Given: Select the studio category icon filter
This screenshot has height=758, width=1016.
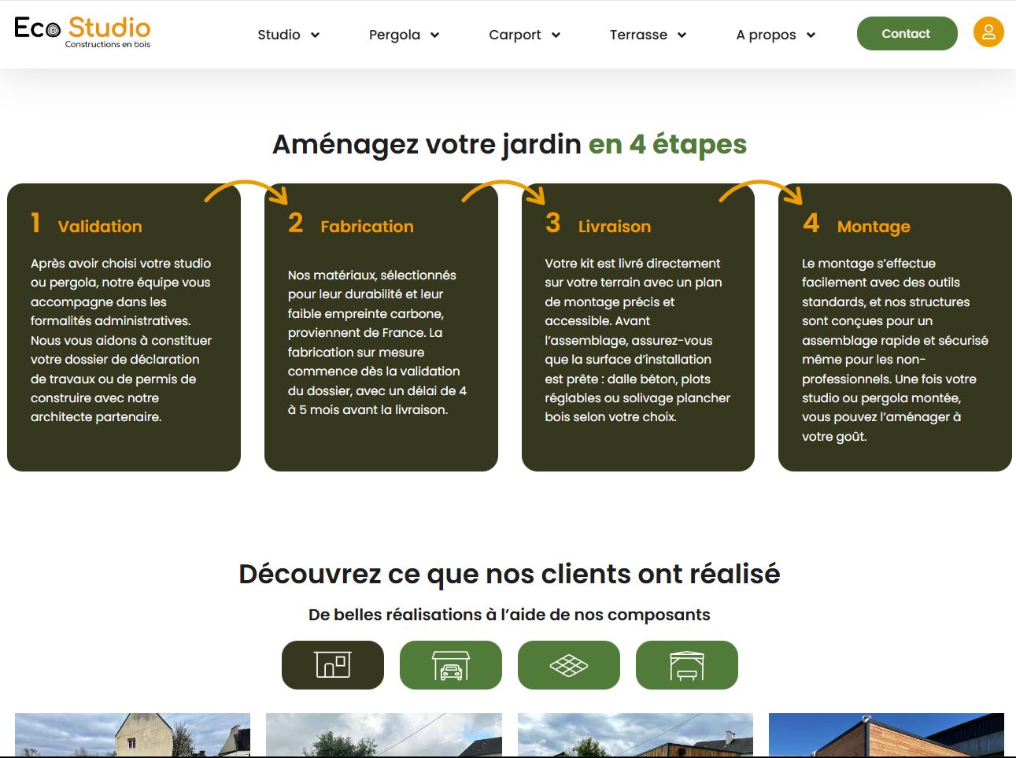Looking at the screenshot, I should coord(333,665).
